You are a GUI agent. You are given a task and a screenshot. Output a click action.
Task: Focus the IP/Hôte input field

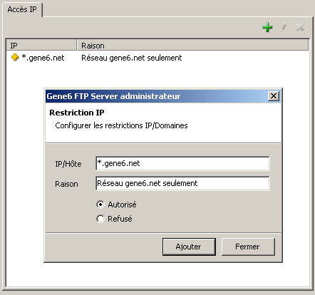(x=182, y=163)
